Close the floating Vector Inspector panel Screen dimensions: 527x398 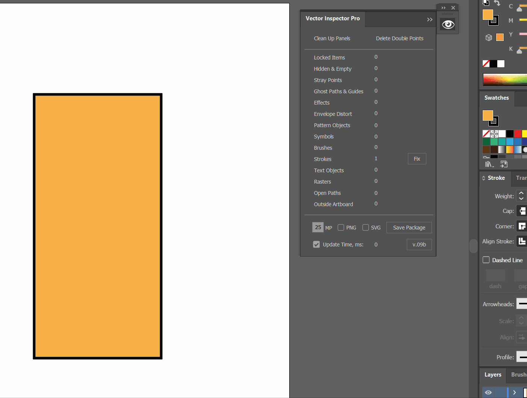453,8
